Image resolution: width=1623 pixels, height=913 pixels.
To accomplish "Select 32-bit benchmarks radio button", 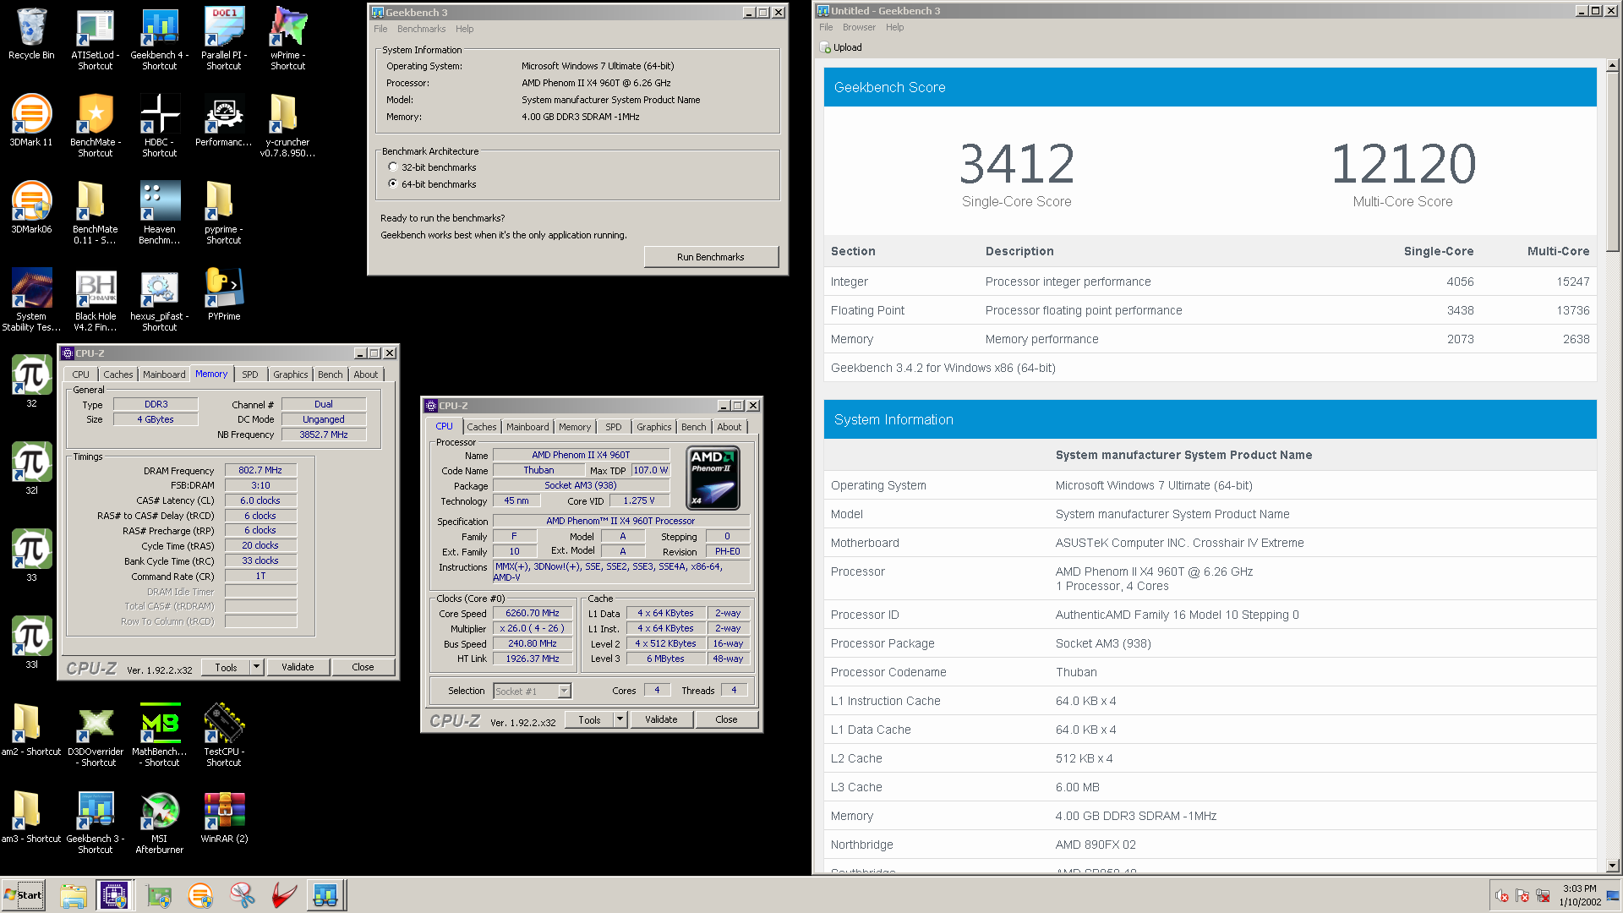I will (393, 167).
